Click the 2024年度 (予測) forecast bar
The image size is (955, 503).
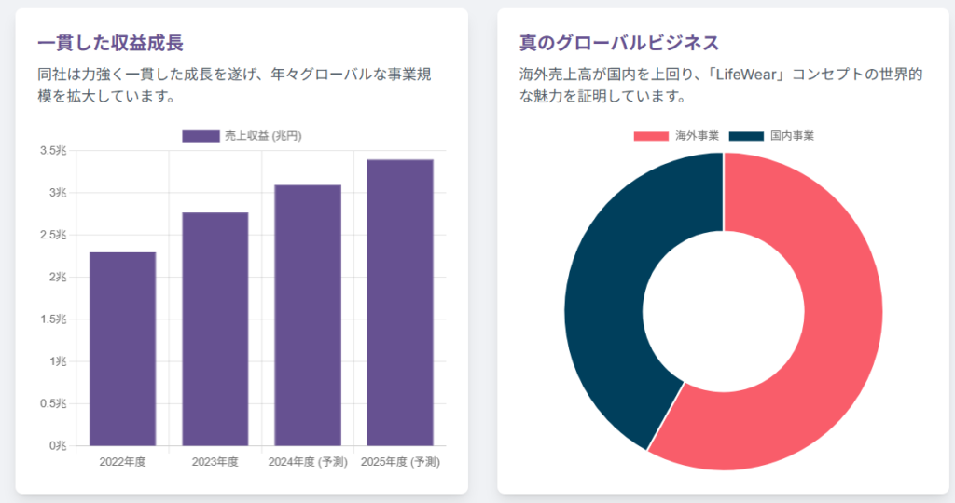(x=308, y=315)
